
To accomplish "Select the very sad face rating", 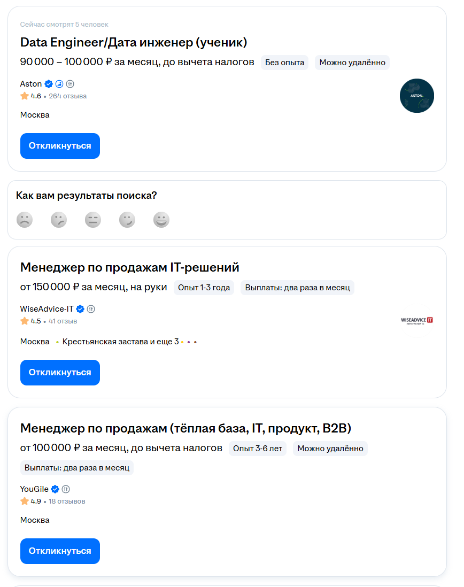I will [25, 220].
